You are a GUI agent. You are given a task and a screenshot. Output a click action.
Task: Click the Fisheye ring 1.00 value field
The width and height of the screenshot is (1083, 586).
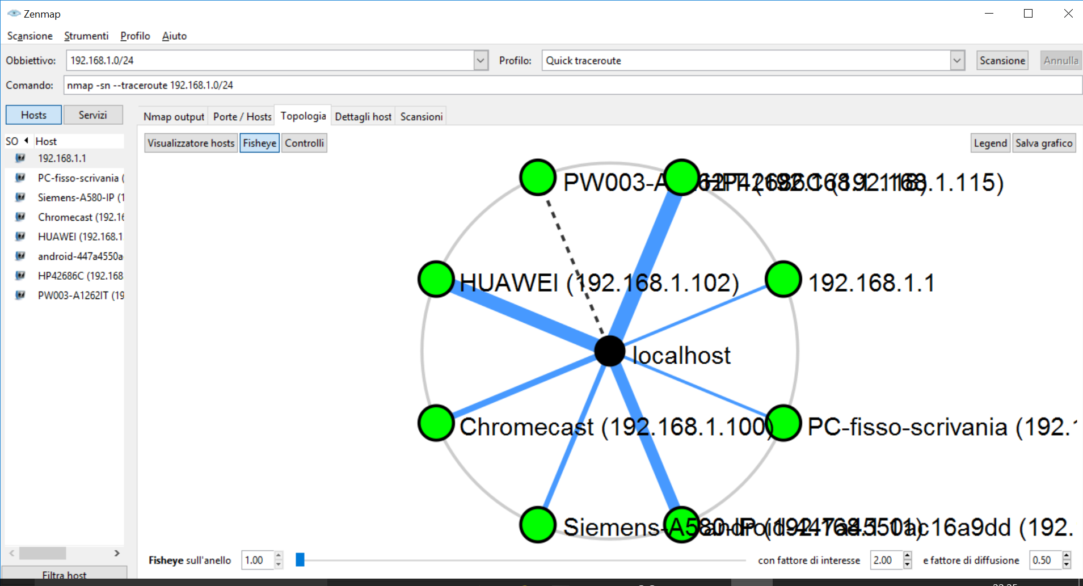pos(258,560)
